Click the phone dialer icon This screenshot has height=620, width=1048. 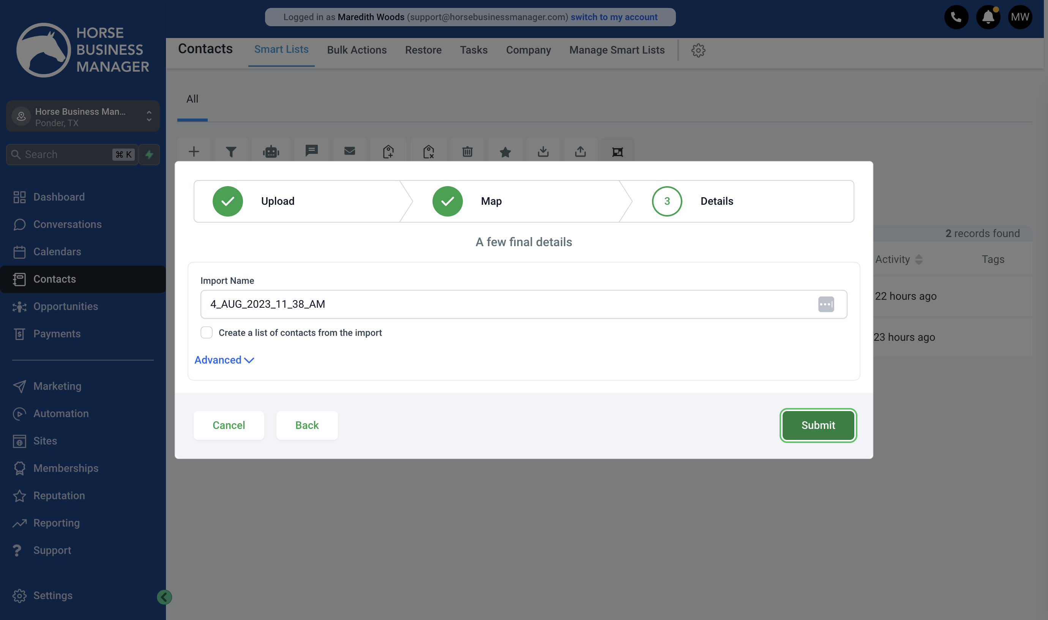click(x=956, y=17)
